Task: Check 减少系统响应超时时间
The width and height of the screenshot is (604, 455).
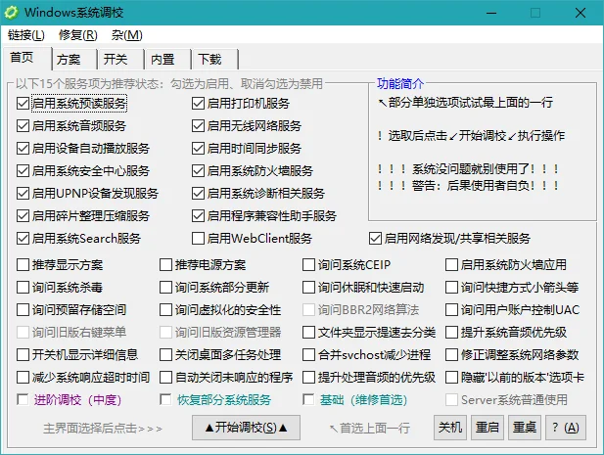Action: point(23,378)
